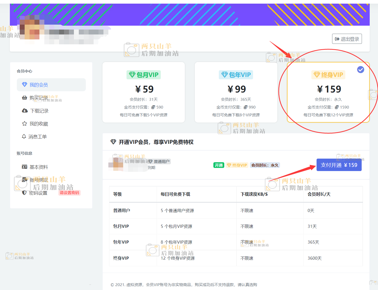Click the blue checkmark on 终身VIP card
The width and height of the screenshot is (378, 290).
(360, 69)
